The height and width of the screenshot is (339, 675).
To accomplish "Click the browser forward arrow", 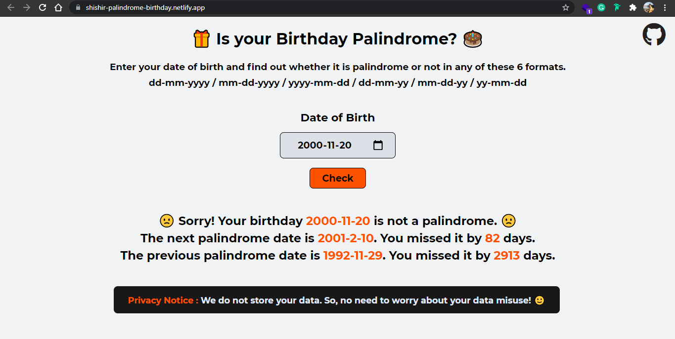I will (x=26, y=7).
